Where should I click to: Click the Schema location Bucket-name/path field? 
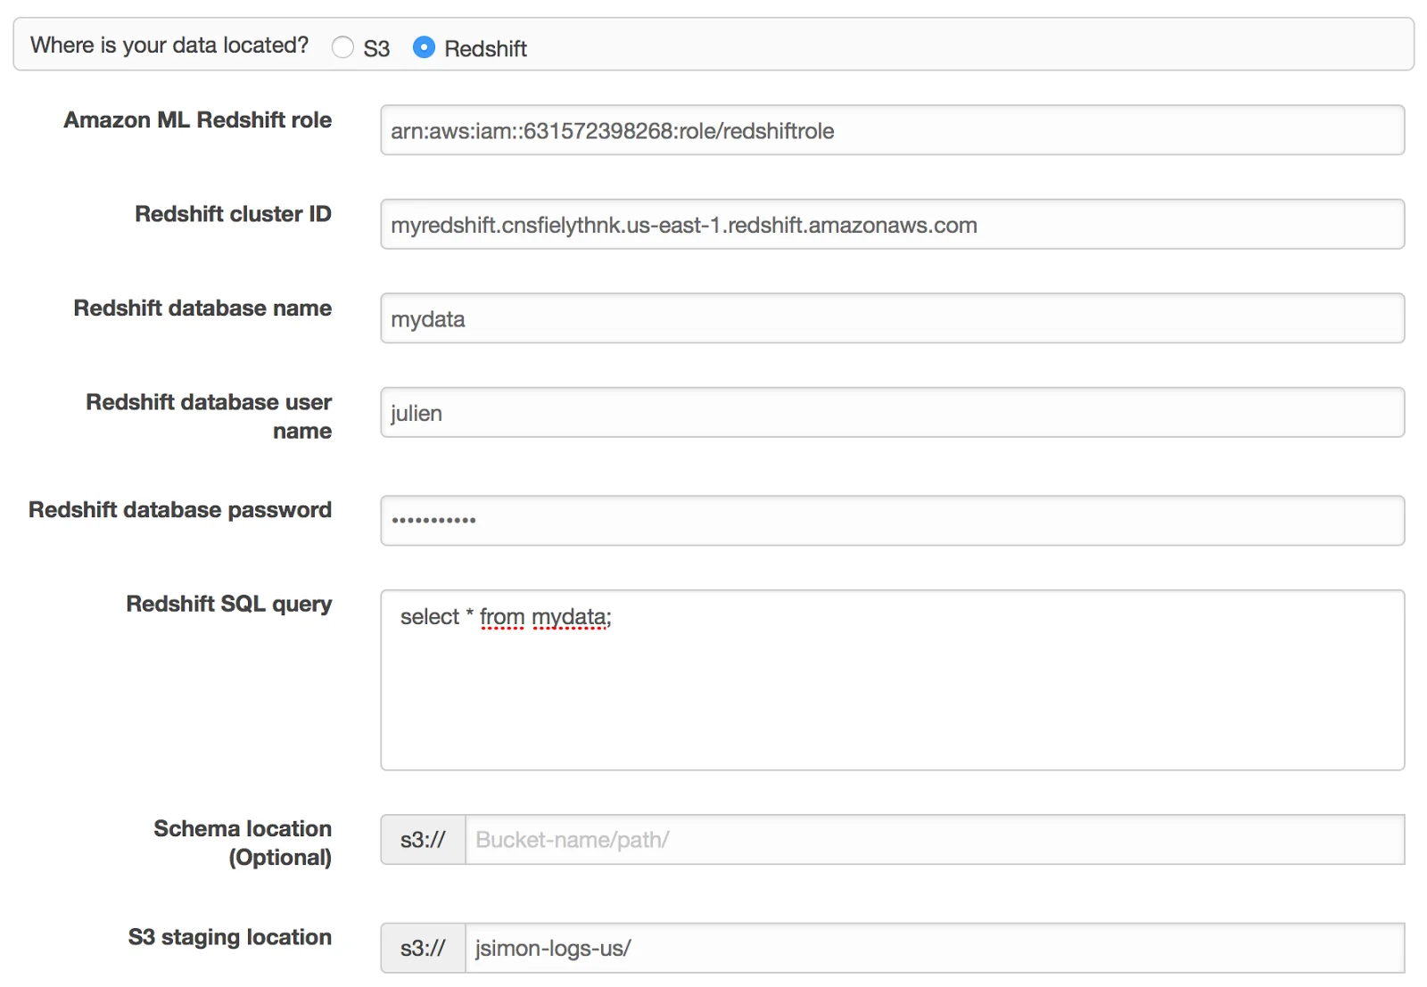pos(935,839)
